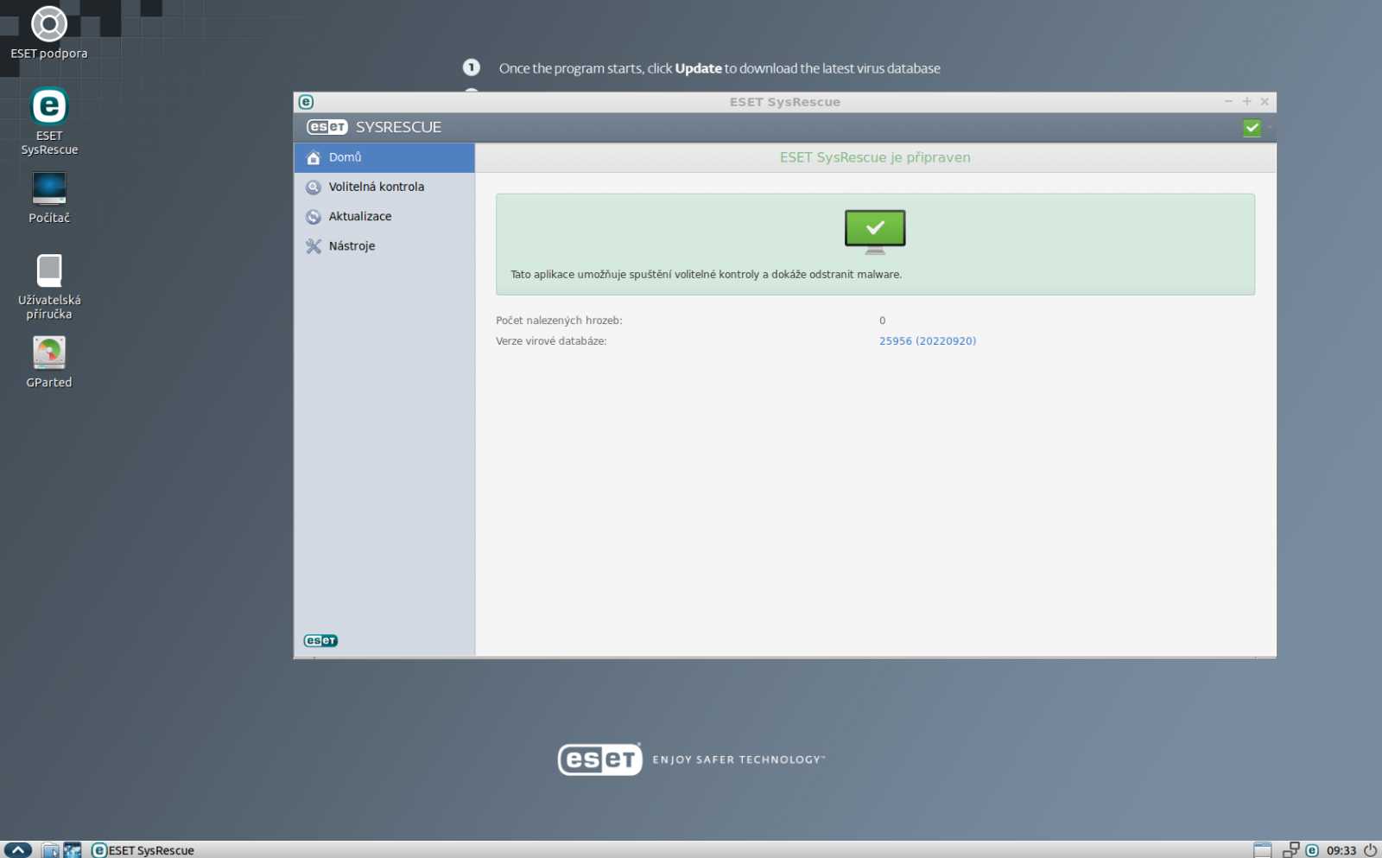Click the threats found value 0
This screenshot has width=1382, height=858.
pyautogui.click(x=882, y=321)
